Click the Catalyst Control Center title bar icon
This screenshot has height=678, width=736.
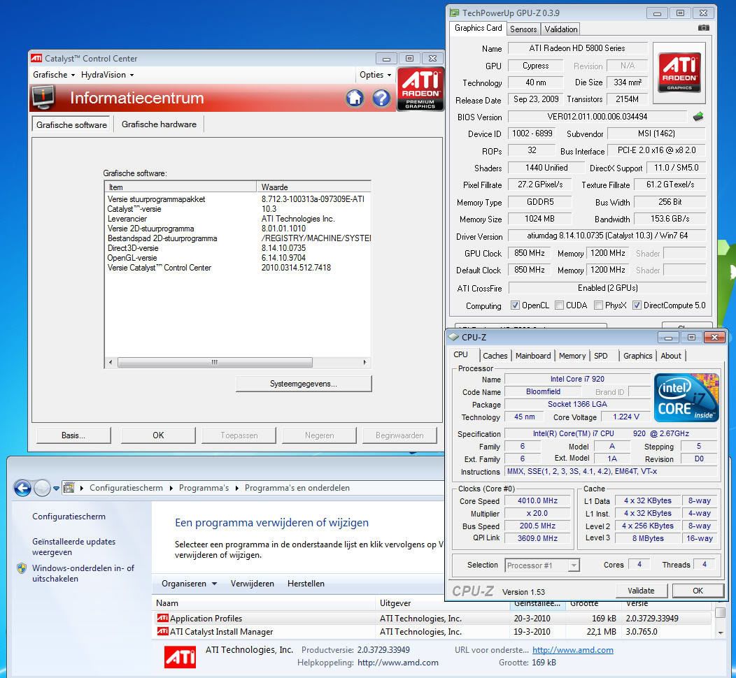(x=36, y=58)
